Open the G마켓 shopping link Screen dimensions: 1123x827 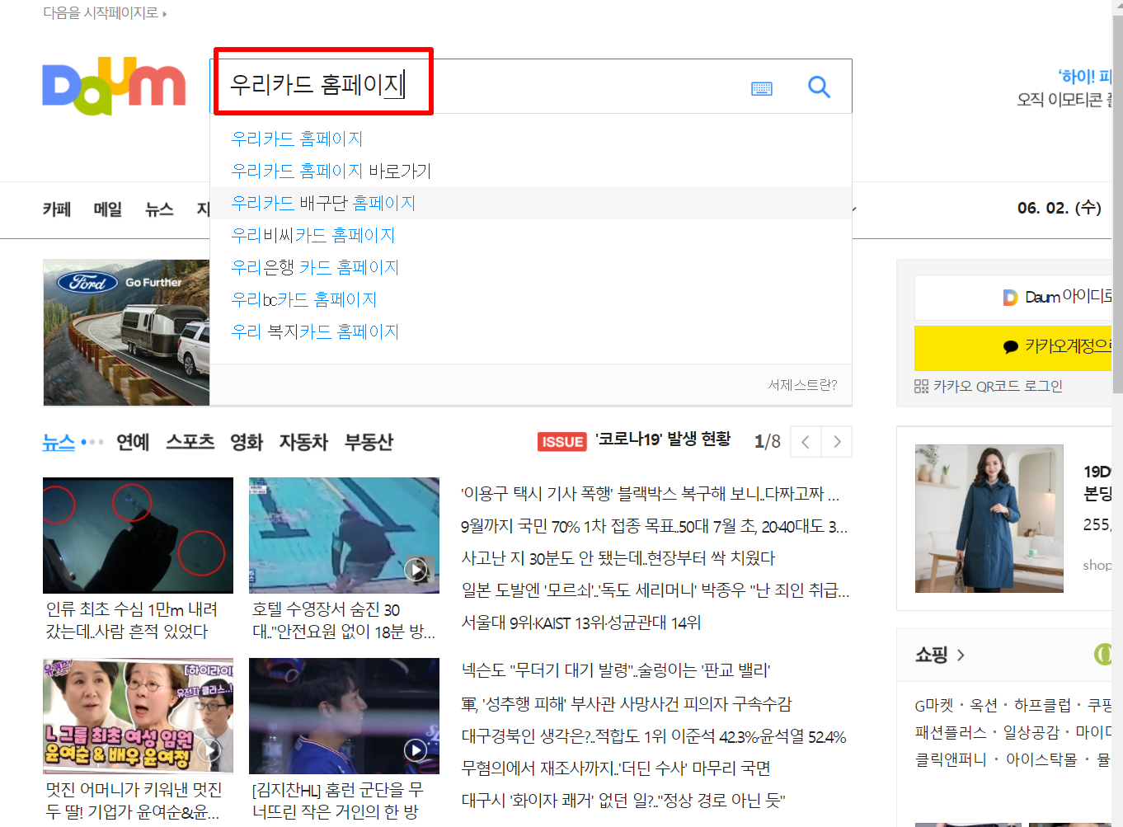pos(933,706)
